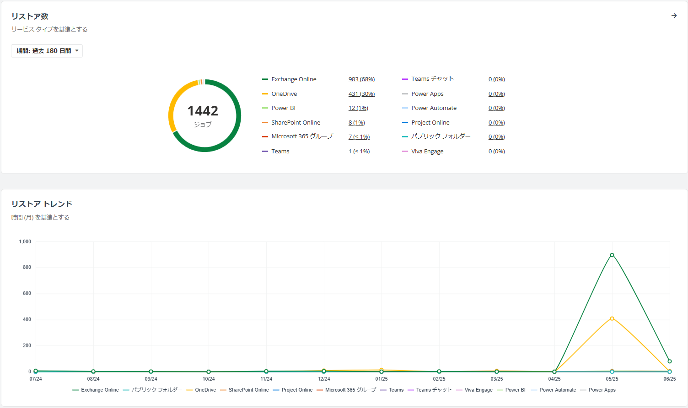The image size is (688, 408).
Task: Toggle Microsoft 365 グループ series in trend legend
Action: tap(346, 390)
